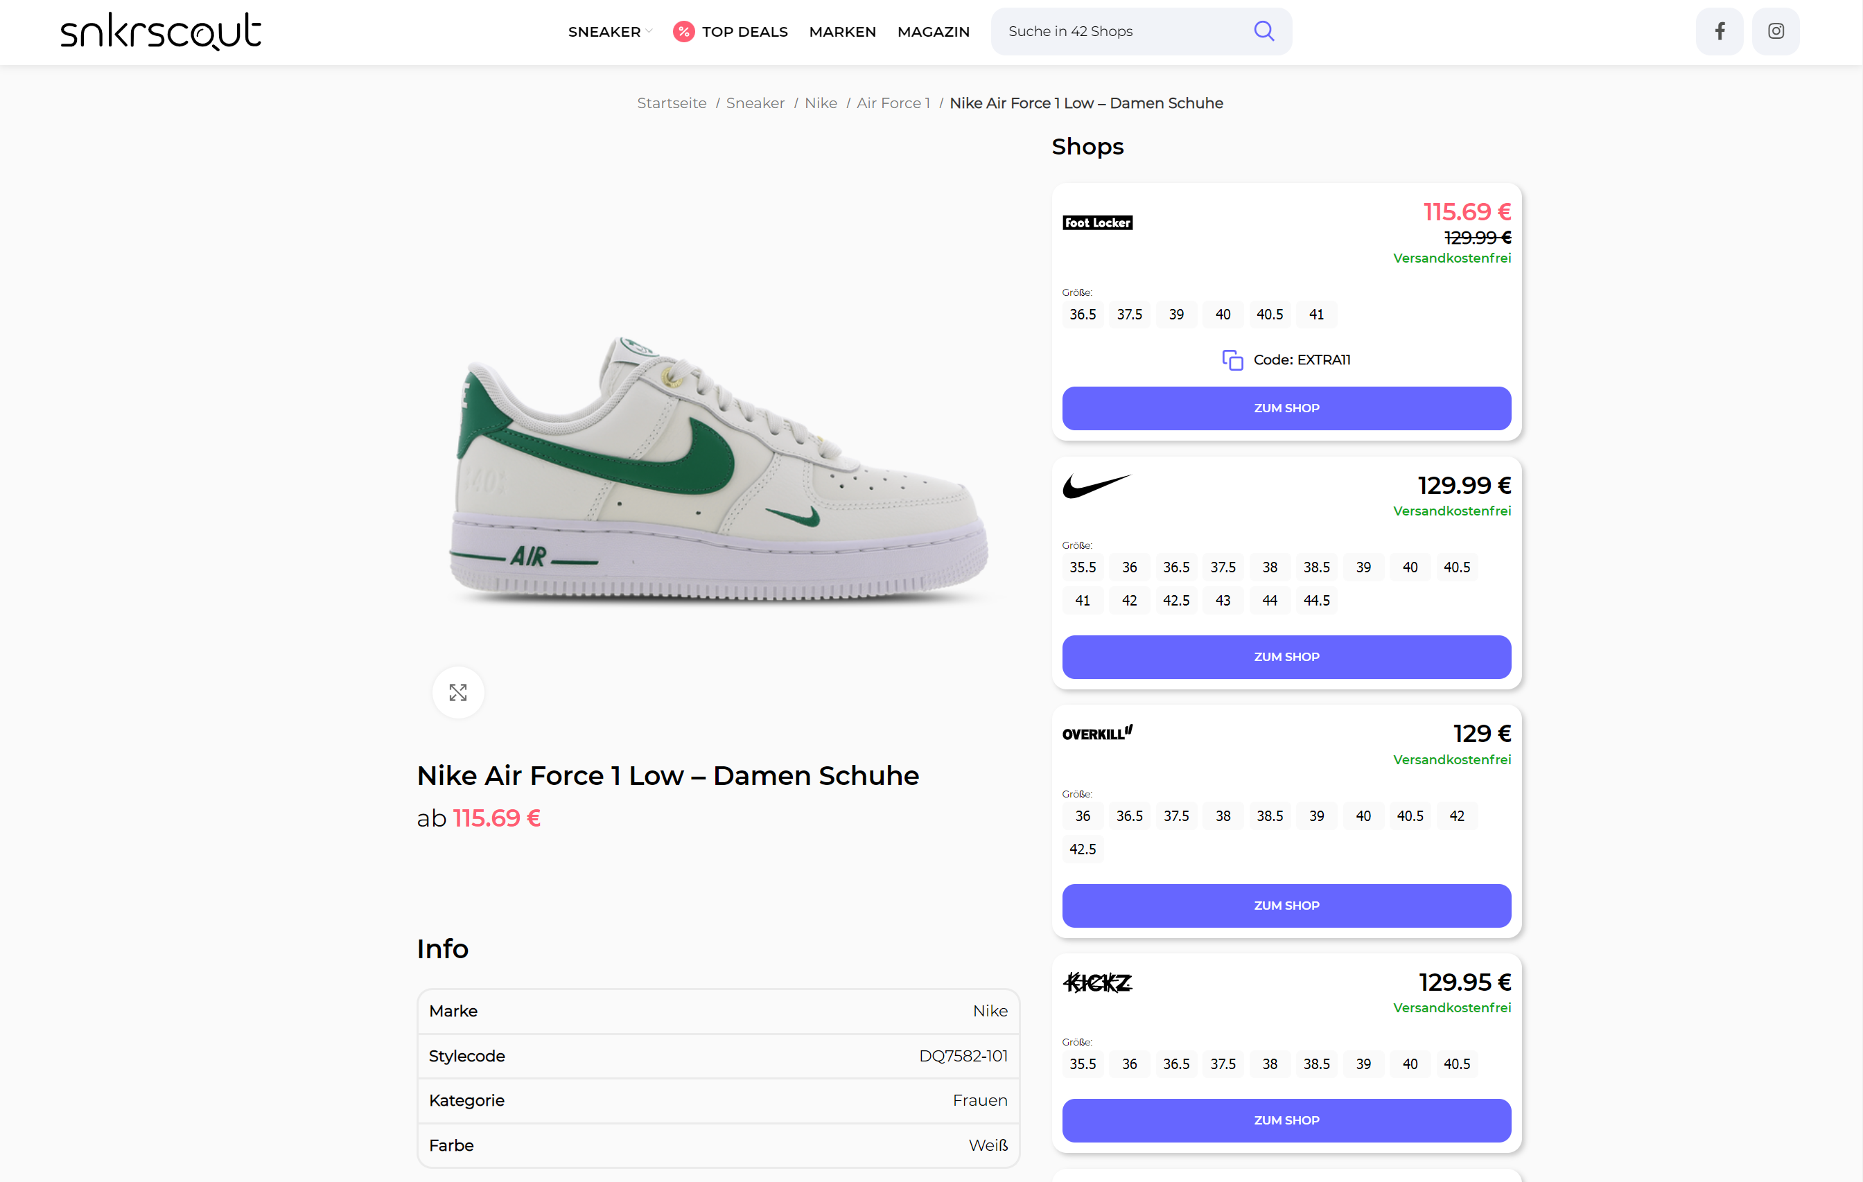The image size is (1863, 1182).
Task: Click the Marke value Nike
Action: (990, 1011)
